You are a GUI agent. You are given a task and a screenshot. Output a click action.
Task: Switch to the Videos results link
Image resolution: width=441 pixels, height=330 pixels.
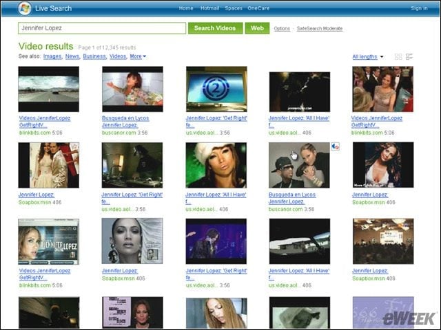coord(118,56)
